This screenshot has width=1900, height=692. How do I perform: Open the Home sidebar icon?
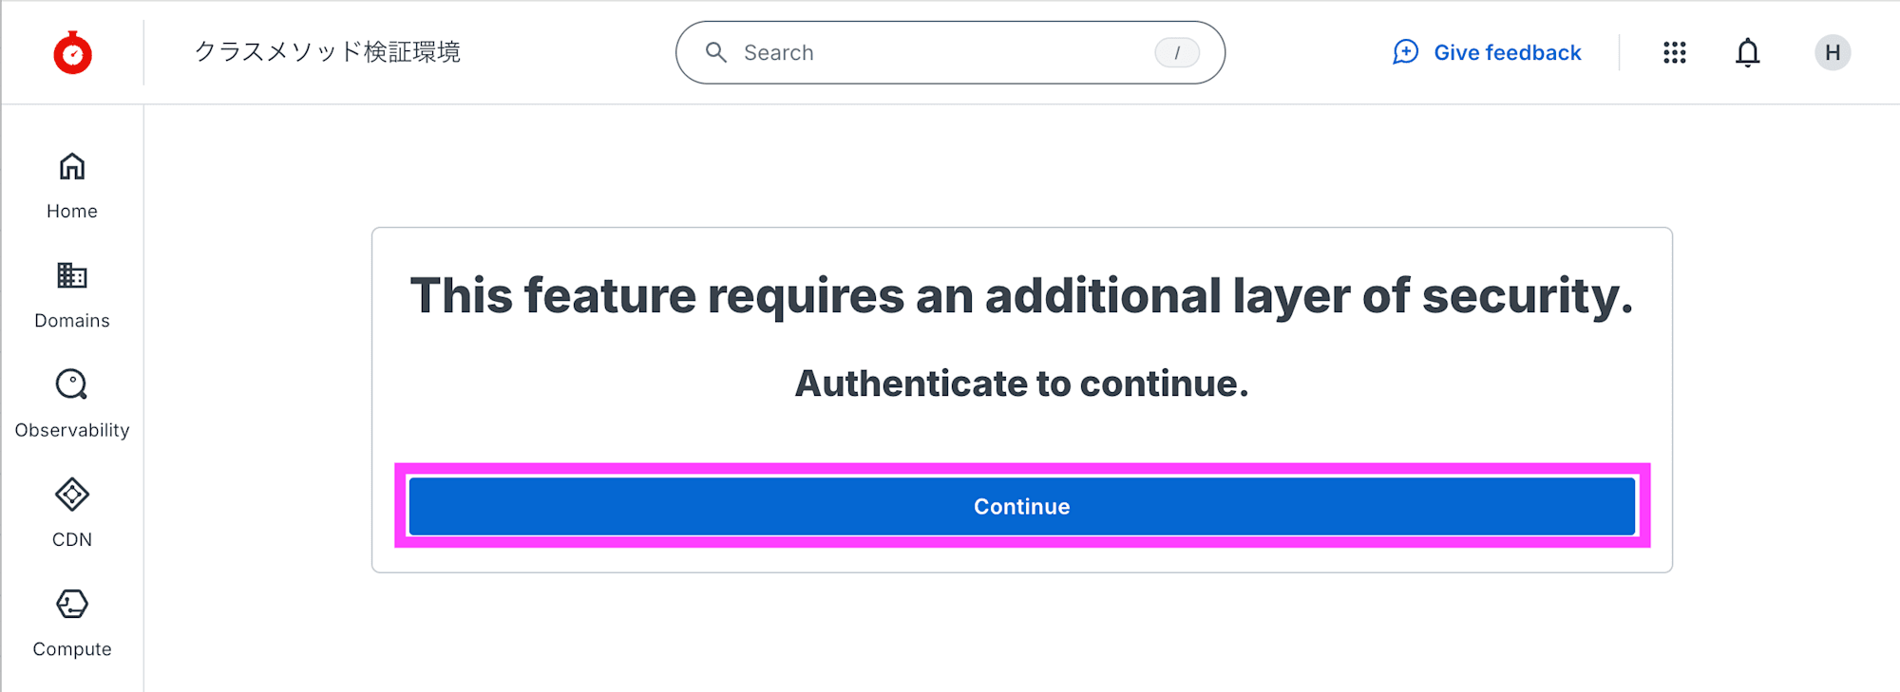[x=72, y=167]
